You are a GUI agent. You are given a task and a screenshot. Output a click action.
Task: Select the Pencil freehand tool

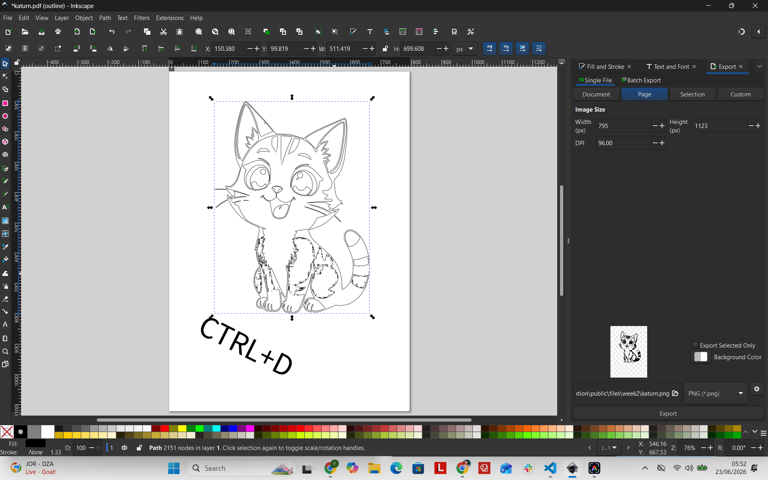pos(5,181)
